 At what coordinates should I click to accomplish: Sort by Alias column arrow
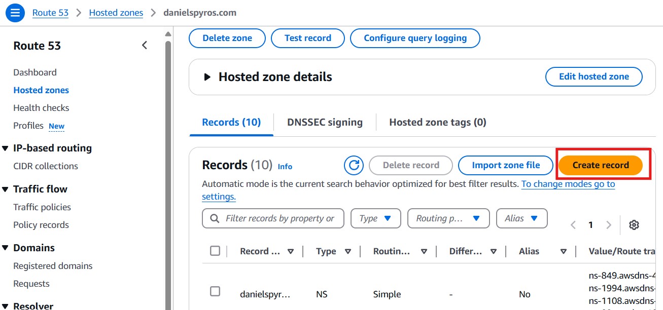563,251
